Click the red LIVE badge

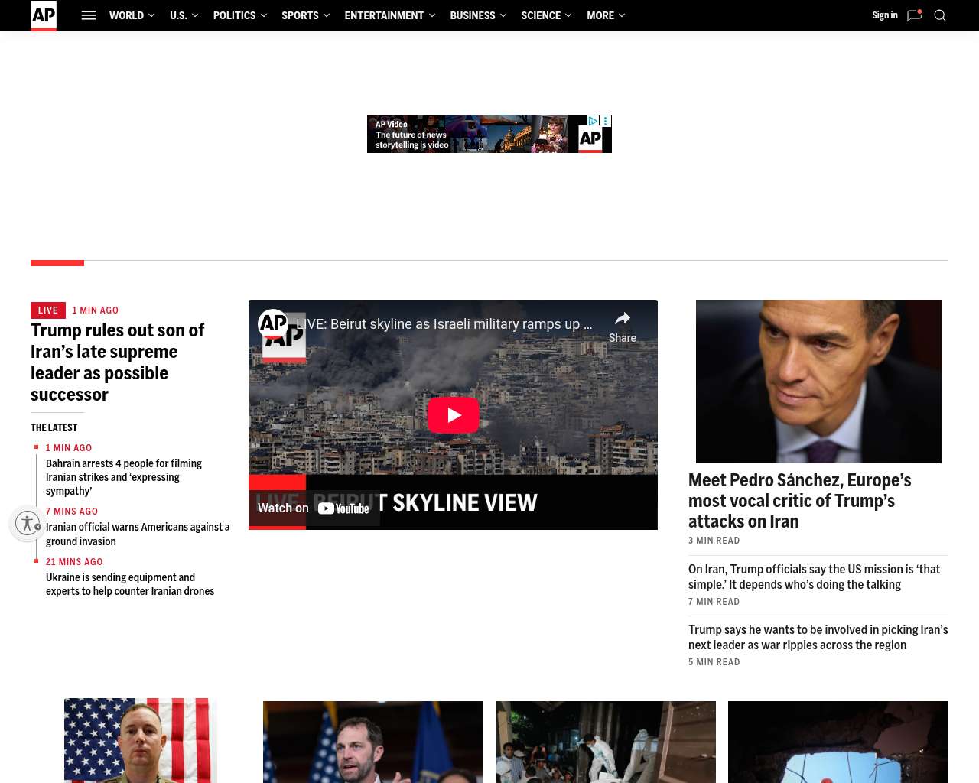[48, 310]
